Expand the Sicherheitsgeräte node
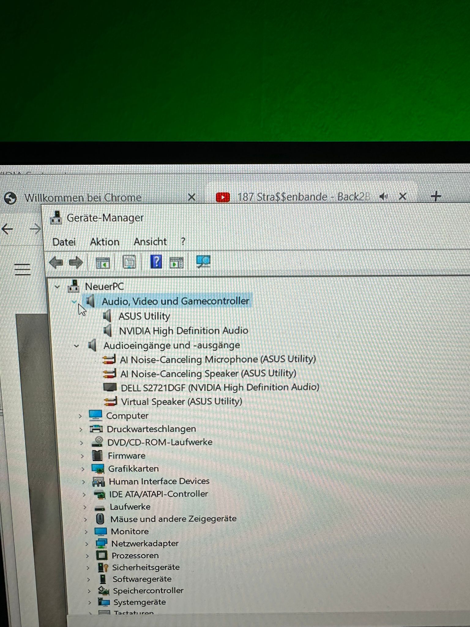 [88, 568]
